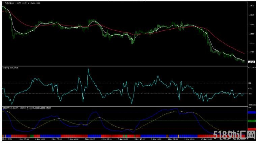The height and width of the screenshot is (143, 258).
Task: Click the 5 Nov 00:00 time label
Action: point(123,139)
